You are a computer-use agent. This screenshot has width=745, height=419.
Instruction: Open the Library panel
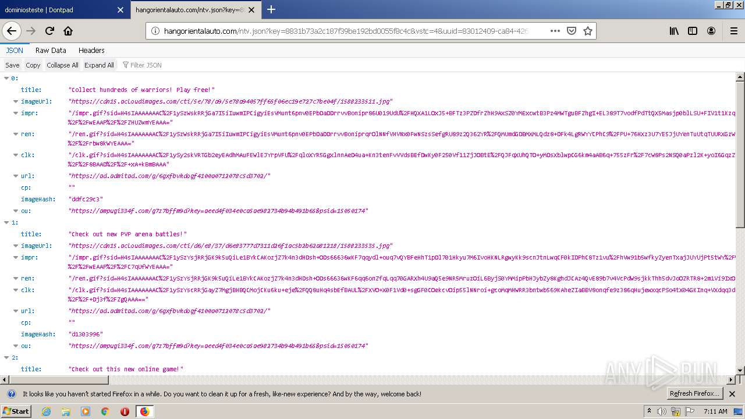[674, 31]
